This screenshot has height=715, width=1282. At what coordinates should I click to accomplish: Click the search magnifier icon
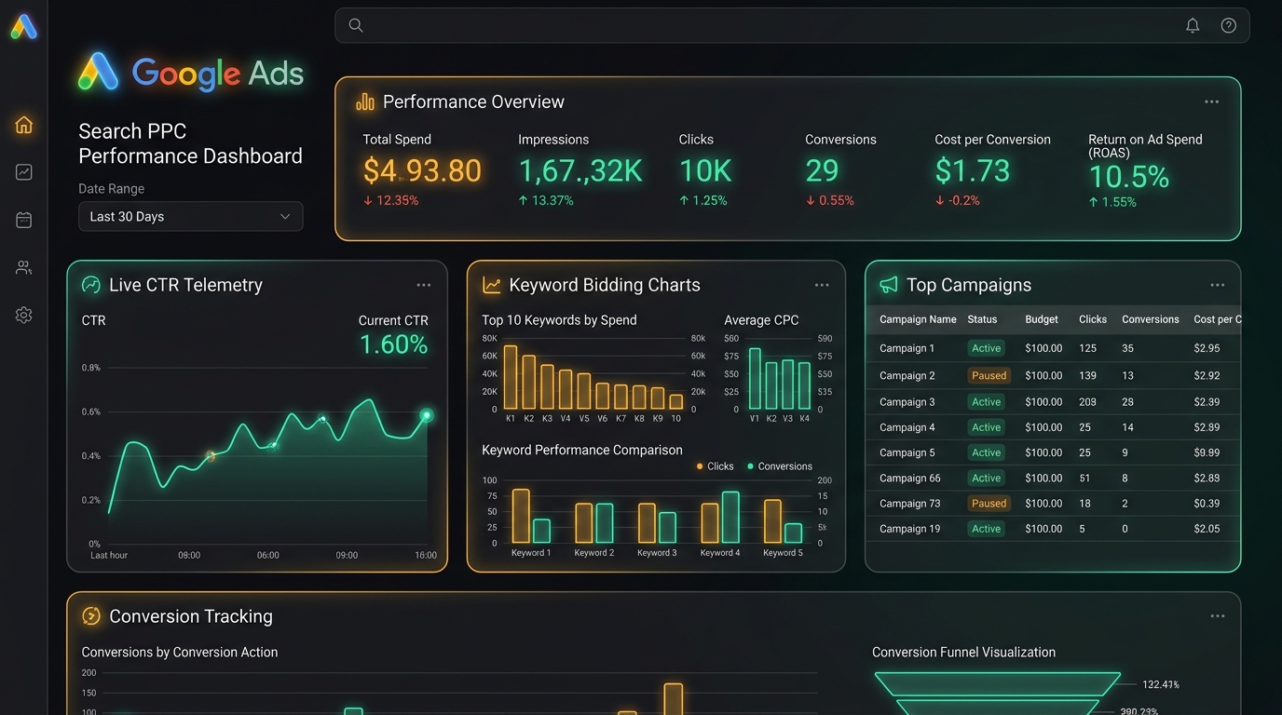(356, 25)
